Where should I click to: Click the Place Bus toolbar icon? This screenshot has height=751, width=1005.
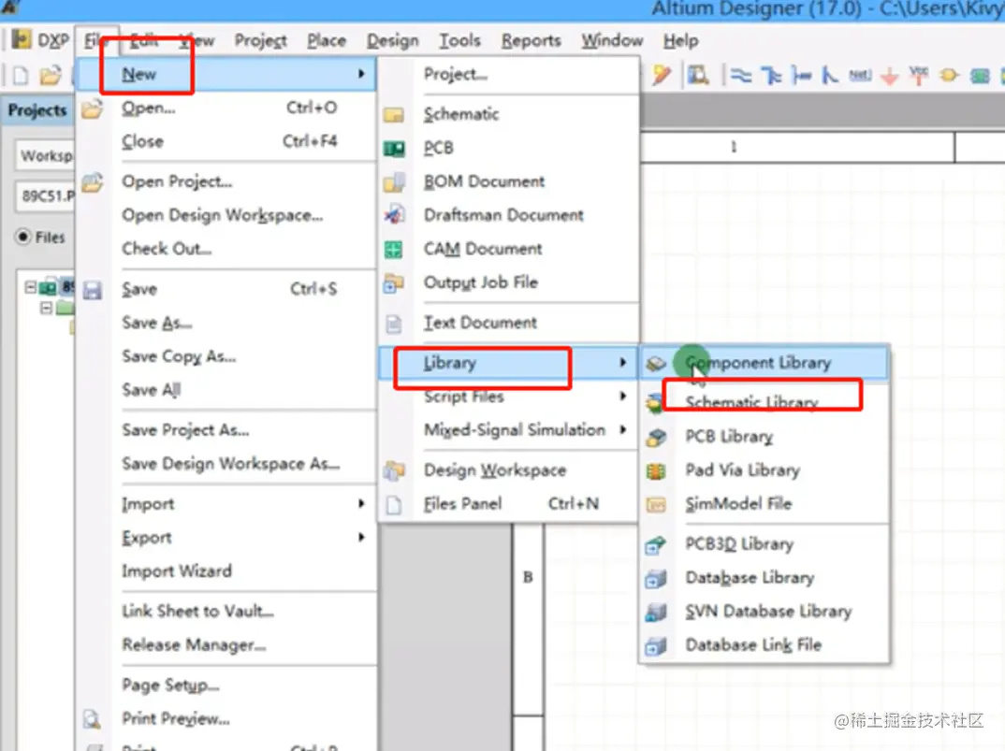(x=771, y=76)
